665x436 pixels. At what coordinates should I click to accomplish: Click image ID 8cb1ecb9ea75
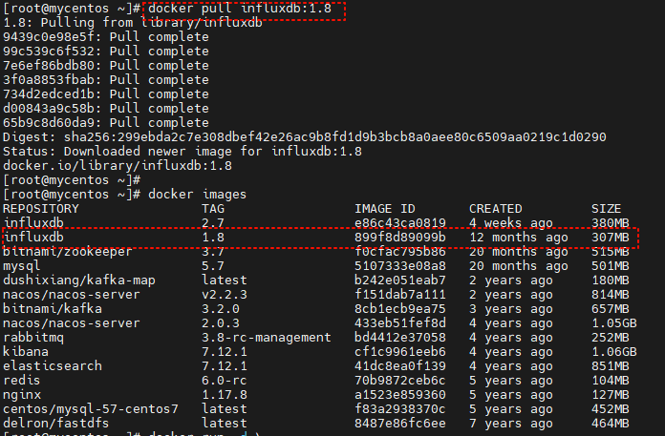click(400, 308)
